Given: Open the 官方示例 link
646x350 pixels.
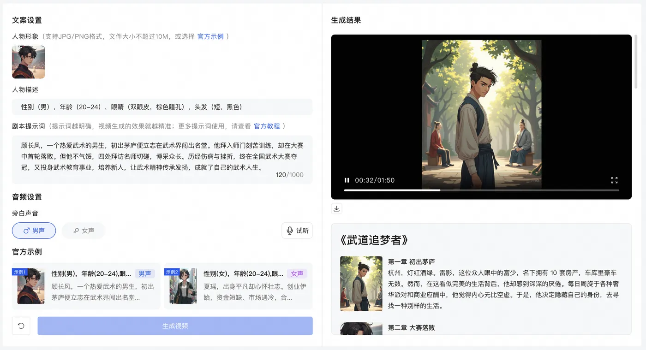Looking at the screenshot, I should 210,36.
